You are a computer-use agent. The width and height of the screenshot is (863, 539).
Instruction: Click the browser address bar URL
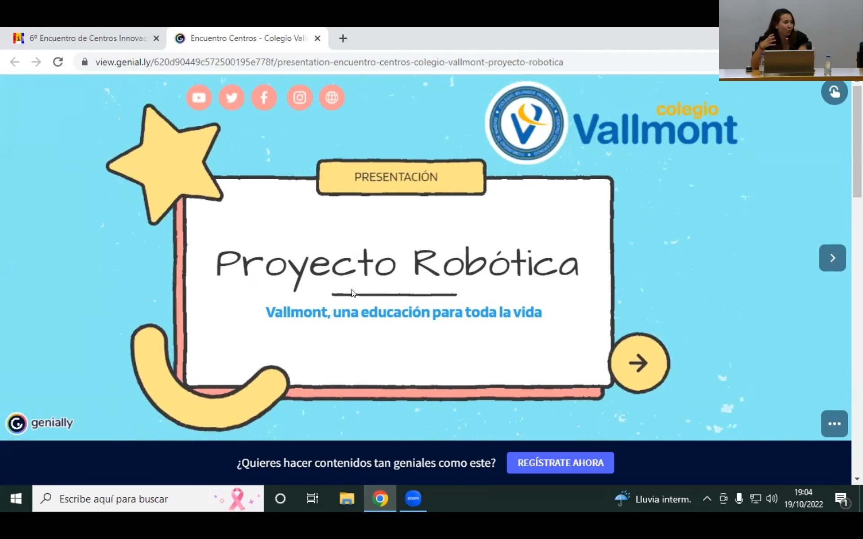[329, 62]
